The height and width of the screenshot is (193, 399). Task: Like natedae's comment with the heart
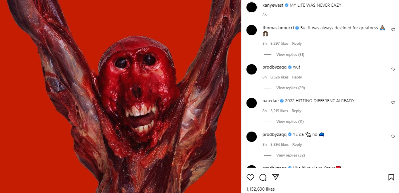(x=393, y=103)
